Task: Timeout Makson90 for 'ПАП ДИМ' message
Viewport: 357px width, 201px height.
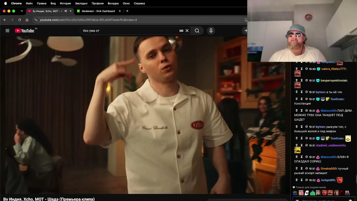Action: (x=301, y=111)
